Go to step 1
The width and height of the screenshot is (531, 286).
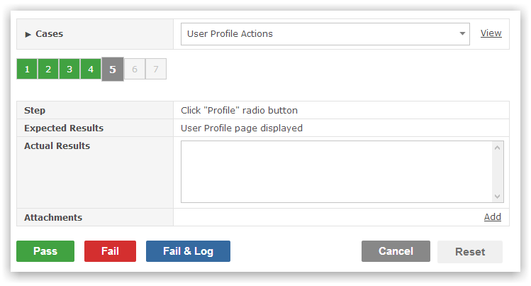click(x=27, y=69)
